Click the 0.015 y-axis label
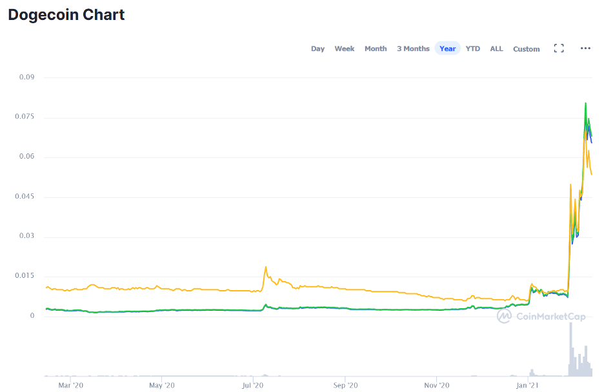Screen dimensions: 604x392 (25, 275)
